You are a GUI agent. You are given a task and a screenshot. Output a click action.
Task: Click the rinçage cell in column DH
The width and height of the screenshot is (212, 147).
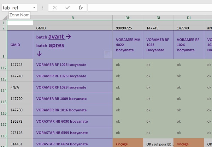[x=128, y=143]
